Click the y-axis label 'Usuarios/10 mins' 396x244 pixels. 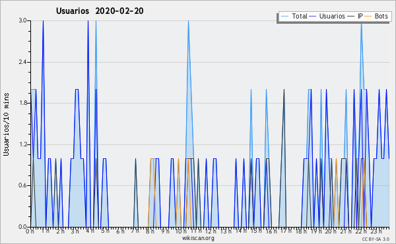click(6, 124)
